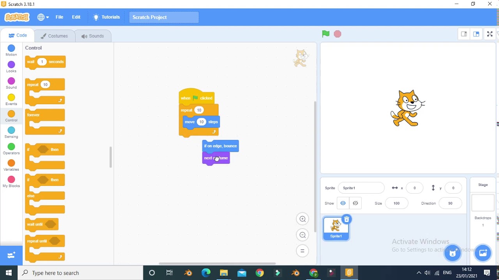Viewport: 499px width, 280px height.
Task: Click the Choose a Sprite button
Action: click(x=453, y=253)
